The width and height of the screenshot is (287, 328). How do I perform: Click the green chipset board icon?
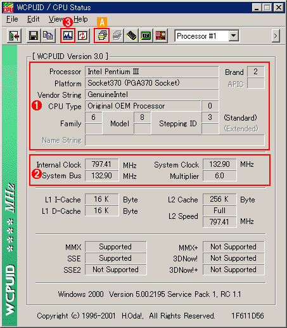[x=146, y=36]
